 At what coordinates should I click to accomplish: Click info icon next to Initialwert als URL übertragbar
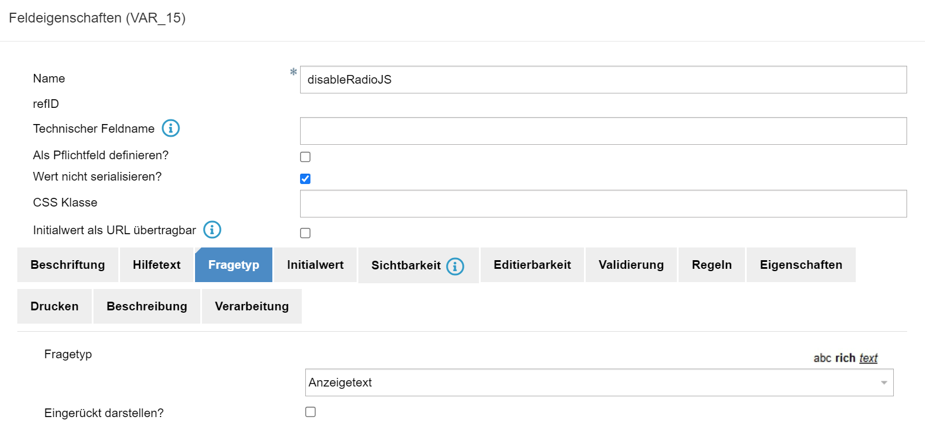212,230
